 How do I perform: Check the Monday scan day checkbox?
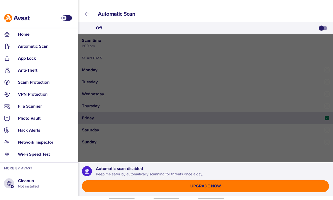click(x=327, y=70)
